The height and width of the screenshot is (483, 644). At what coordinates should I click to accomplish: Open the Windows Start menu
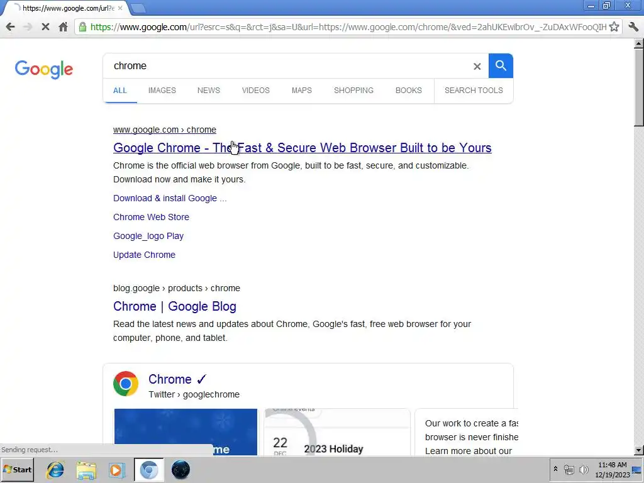tap(17, 469)
